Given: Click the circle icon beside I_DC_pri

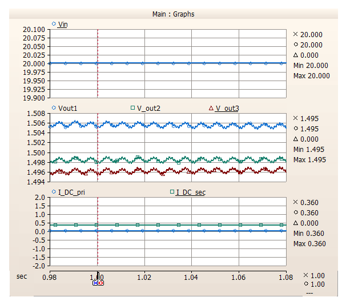Looking at the screenshot, I should [x=54, y=192].
